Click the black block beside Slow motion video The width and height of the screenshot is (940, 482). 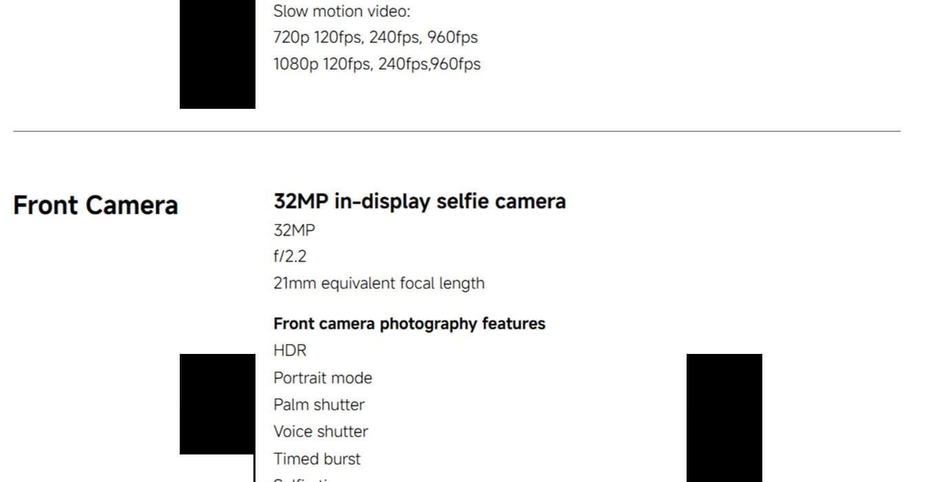click(217, 54)
